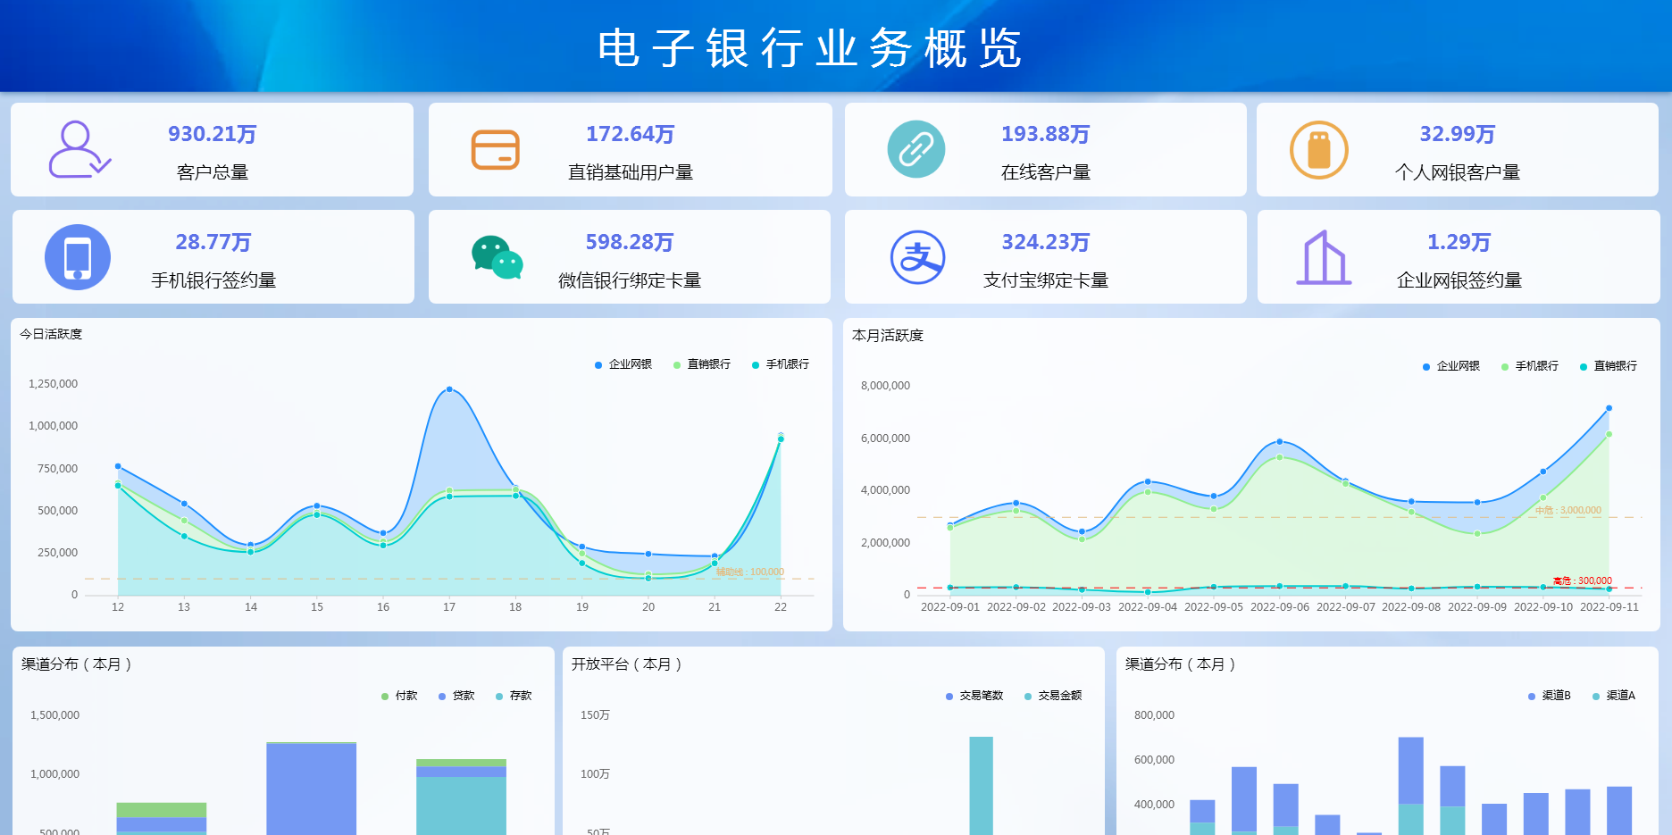Screen dimensions: 1672x835
Task: Click the peak data point at hour 17
Action: tap(449, 389)
